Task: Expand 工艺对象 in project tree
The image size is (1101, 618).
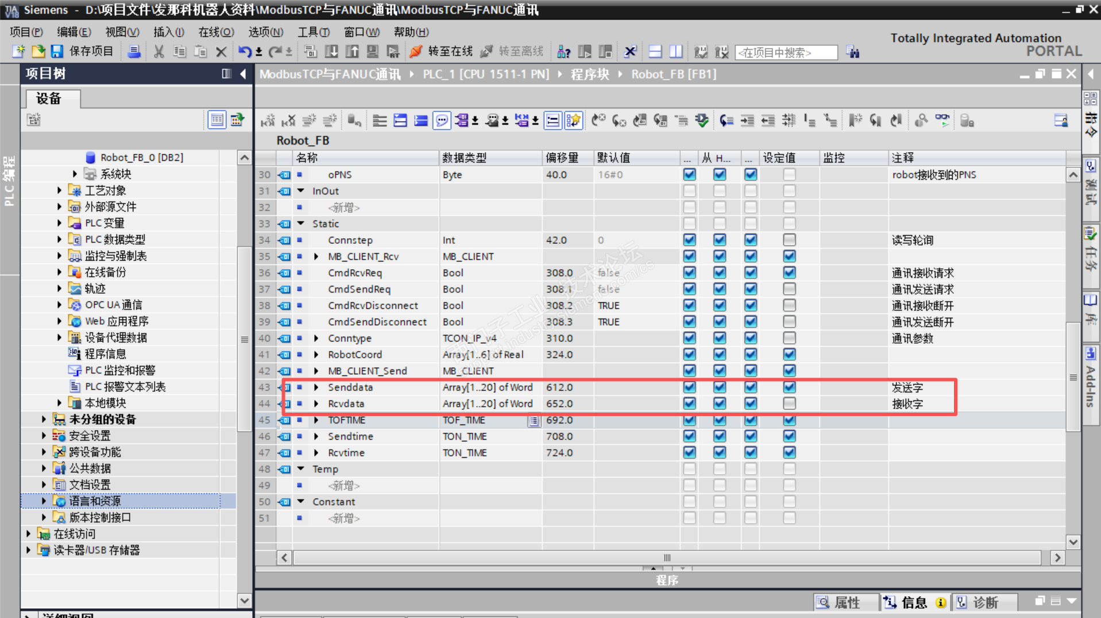Action: point(59,190)
